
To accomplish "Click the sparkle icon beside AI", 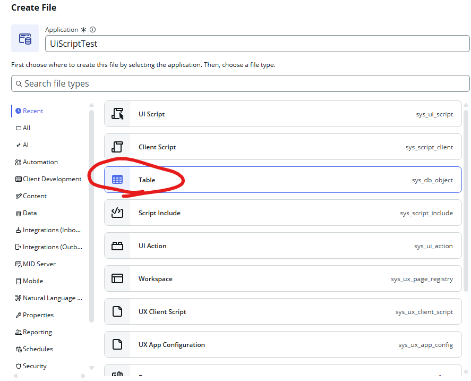I will click(19, 145).
